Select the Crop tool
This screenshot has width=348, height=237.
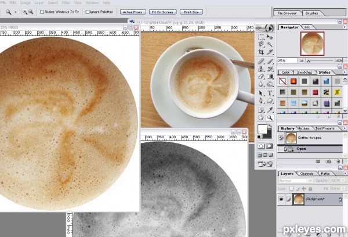coord(261,52)
